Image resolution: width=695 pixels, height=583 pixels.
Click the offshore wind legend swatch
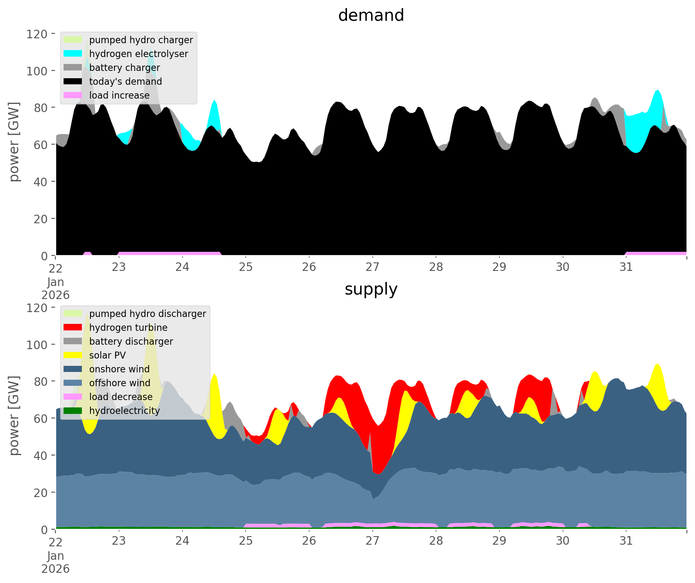pos(73,383)
